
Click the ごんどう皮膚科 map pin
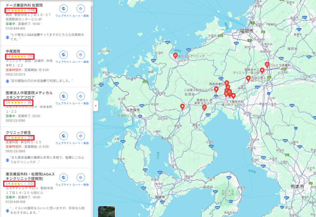(267, 65)
